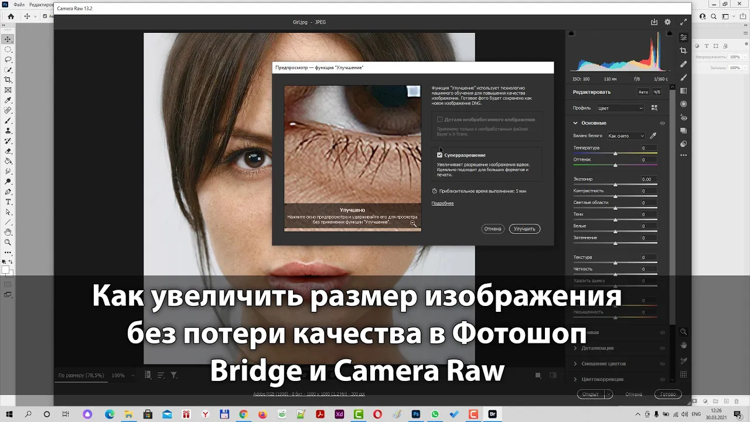
Task: Collapse the Основные section
Action: (x=575, y=123)
